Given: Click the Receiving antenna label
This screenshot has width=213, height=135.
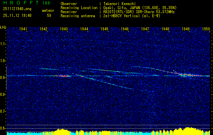Looking at the screenshot, I should (78, 16).
